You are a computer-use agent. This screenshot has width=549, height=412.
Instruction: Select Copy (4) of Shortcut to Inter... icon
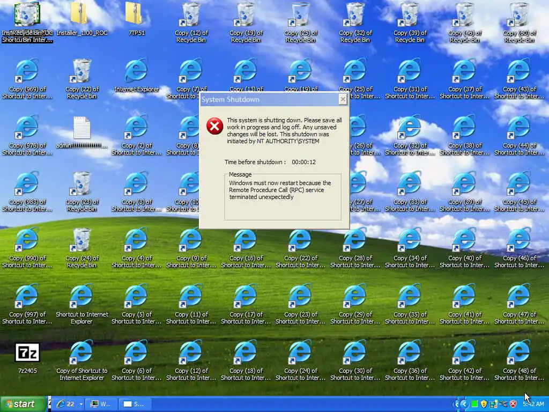[x=137, y=248]
